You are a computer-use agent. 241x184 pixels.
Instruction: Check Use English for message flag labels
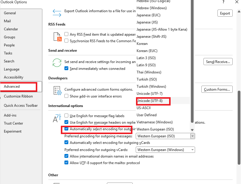(x=67, y=115)
